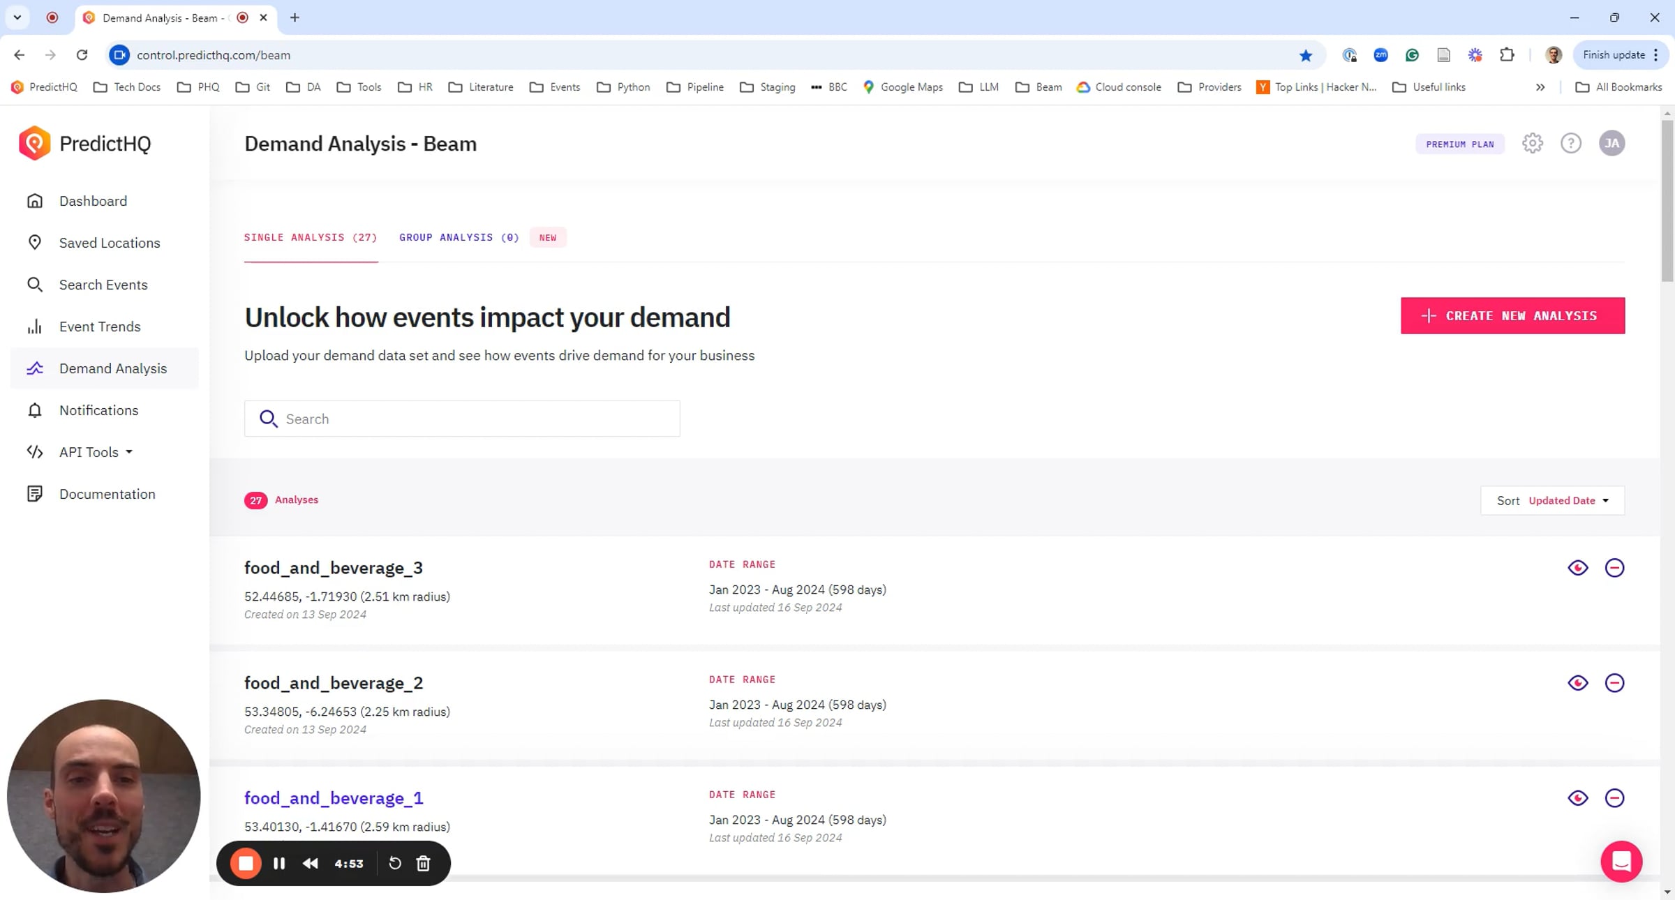Click the Saved Locations pin icon
The width and height of the screenshot is (1675, 900).
coord(35,243)
